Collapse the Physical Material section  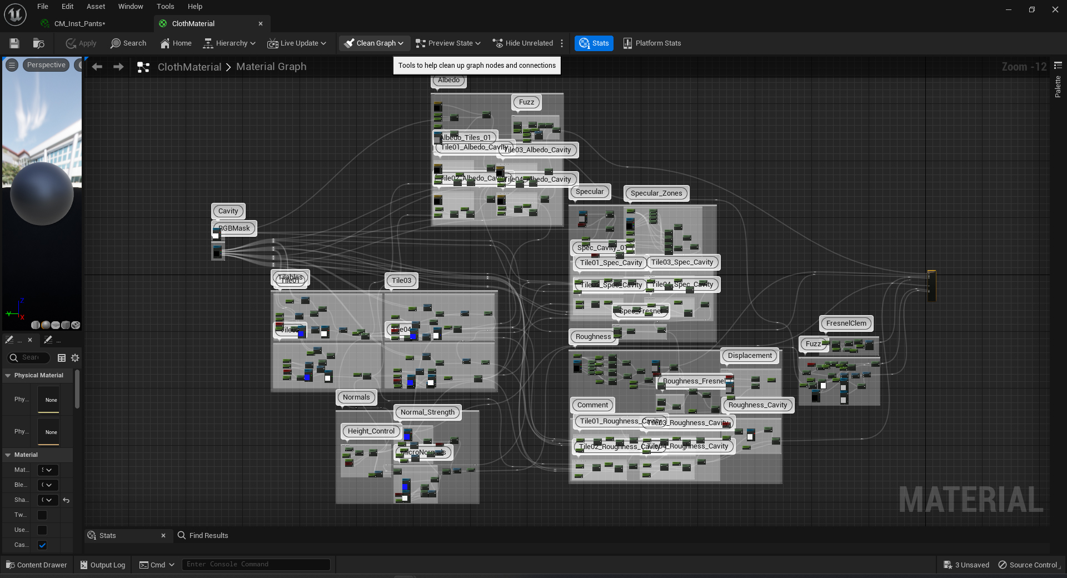tap(8, 376)
